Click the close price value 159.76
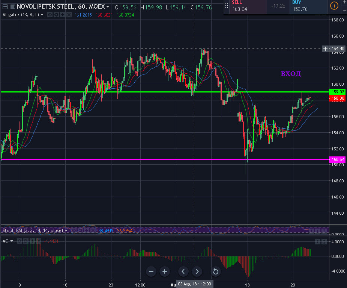 pyautogui.click(x=203, y=8)
